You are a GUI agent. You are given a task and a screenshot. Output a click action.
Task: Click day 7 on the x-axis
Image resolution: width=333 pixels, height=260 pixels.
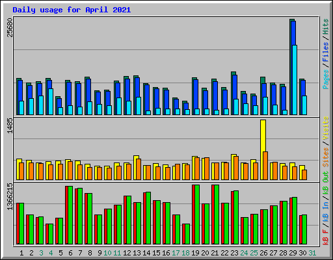point(80,253)
